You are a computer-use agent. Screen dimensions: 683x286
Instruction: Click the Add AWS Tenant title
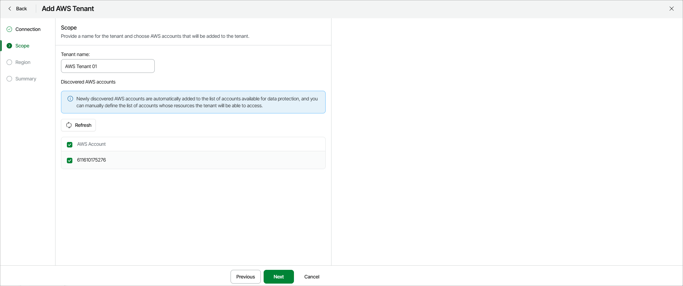(68, 9)
